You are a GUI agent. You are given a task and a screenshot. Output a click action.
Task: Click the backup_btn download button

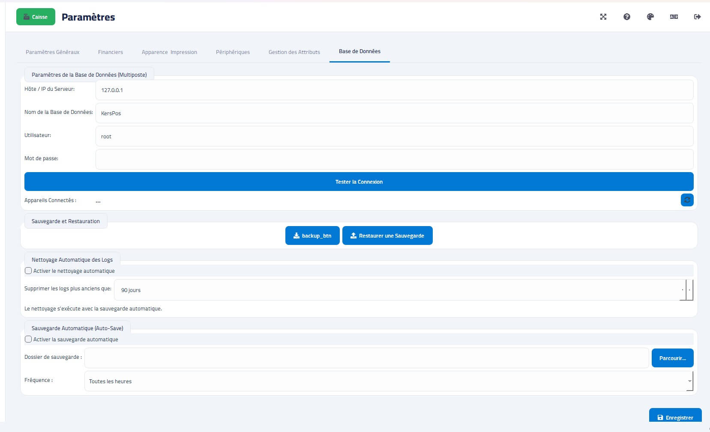click(x=312, y=235)
